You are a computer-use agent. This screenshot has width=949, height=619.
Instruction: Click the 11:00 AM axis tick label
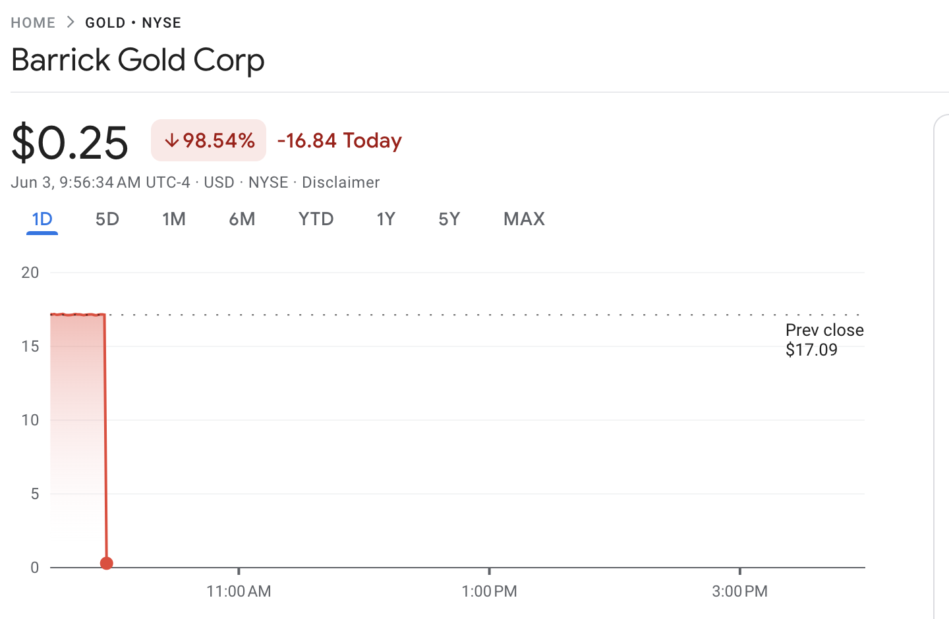(239, 591)
